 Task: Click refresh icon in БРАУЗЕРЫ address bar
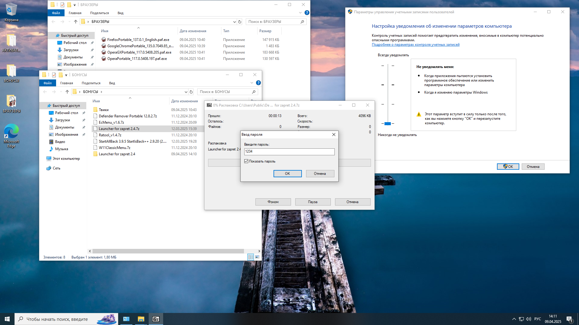(240, 22)
